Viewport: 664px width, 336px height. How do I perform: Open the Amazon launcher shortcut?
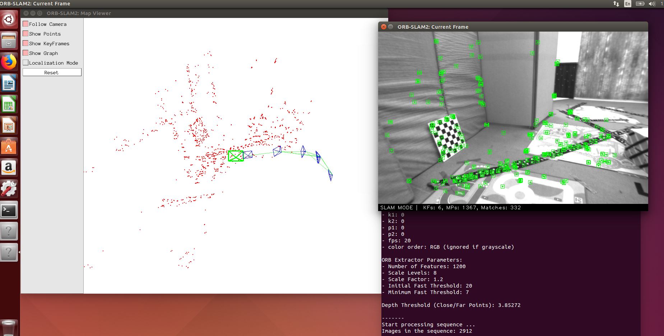pyautogui.click(x=9, y=168)
